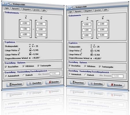Click red X icon on left Beenden button
The image size is (130, 115).
click(50, 82)
